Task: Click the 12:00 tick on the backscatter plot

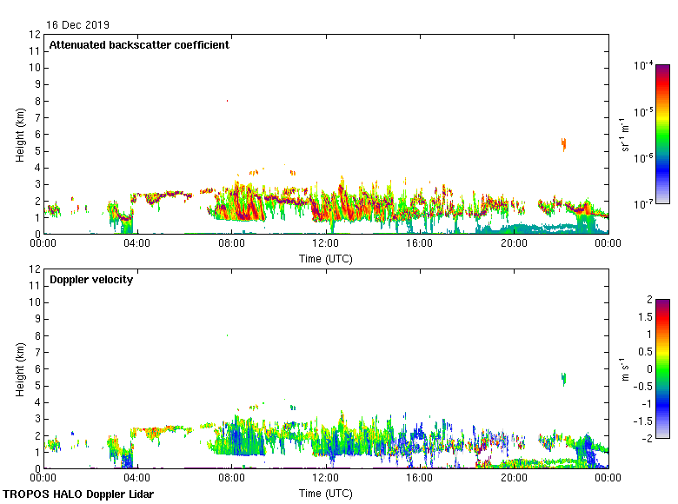Action: (326, 244)
